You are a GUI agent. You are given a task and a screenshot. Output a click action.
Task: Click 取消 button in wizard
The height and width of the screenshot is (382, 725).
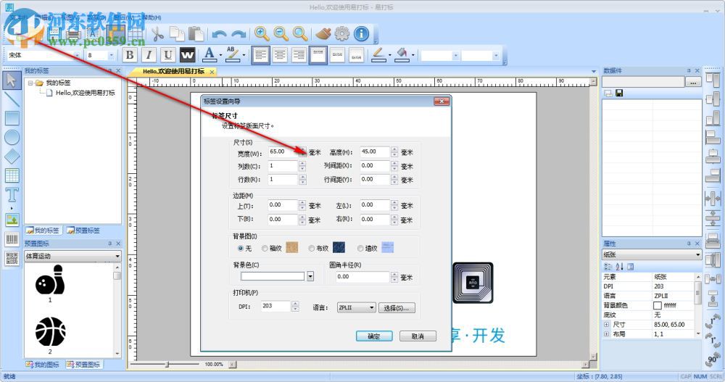(x=418, y=336)
